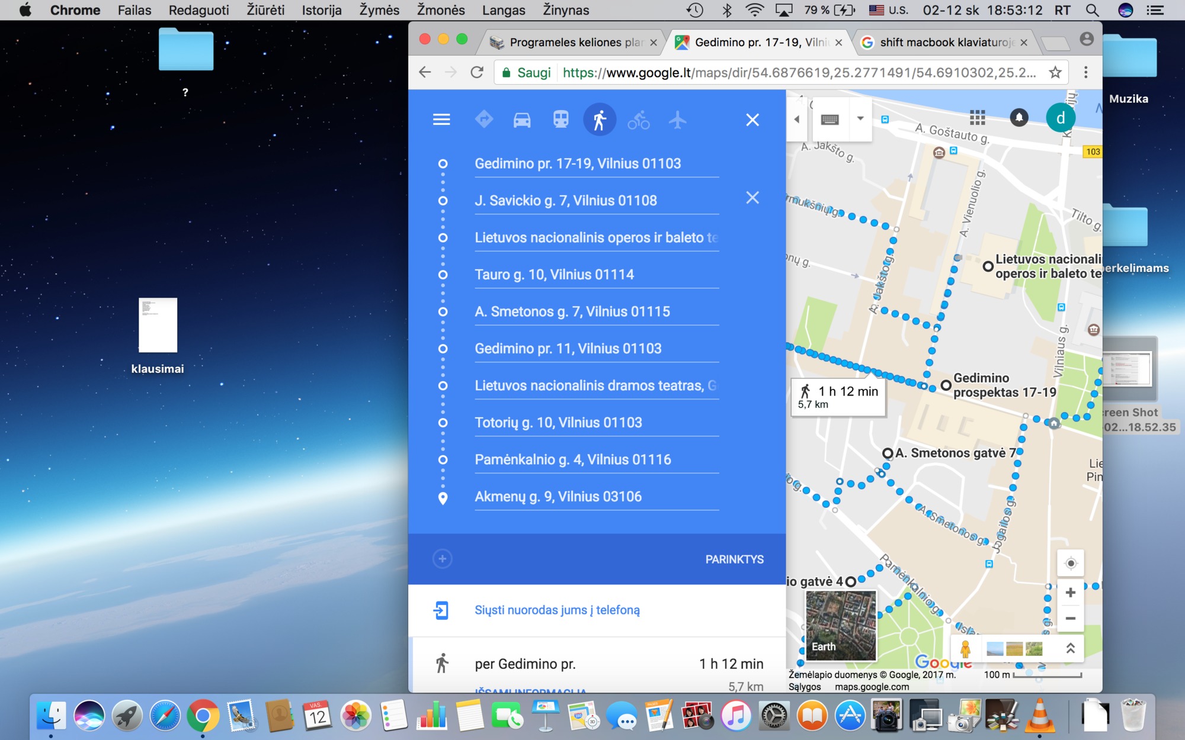Select the recommended travel mode icon

click(x=483, y=120)
